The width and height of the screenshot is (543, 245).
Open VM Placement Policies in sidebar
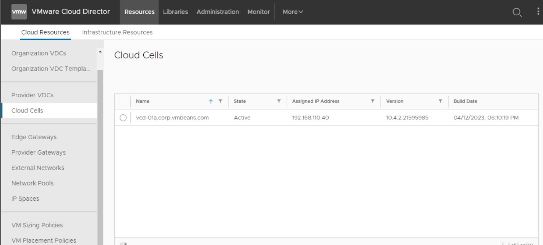(x=44, y=240)
